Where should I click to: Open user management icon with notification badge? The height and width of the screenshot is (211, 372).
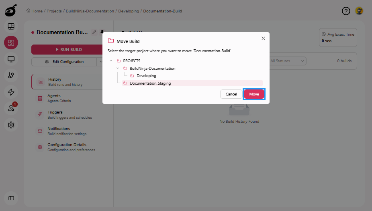(x=11, y=108)
